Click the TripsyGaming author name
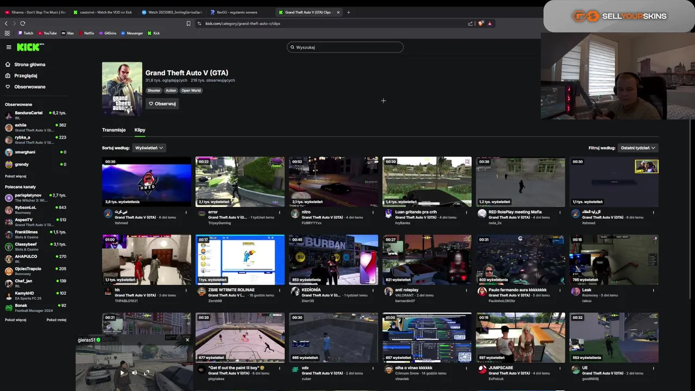The height and width of the screenshot is (391, 695). point(219,223)
